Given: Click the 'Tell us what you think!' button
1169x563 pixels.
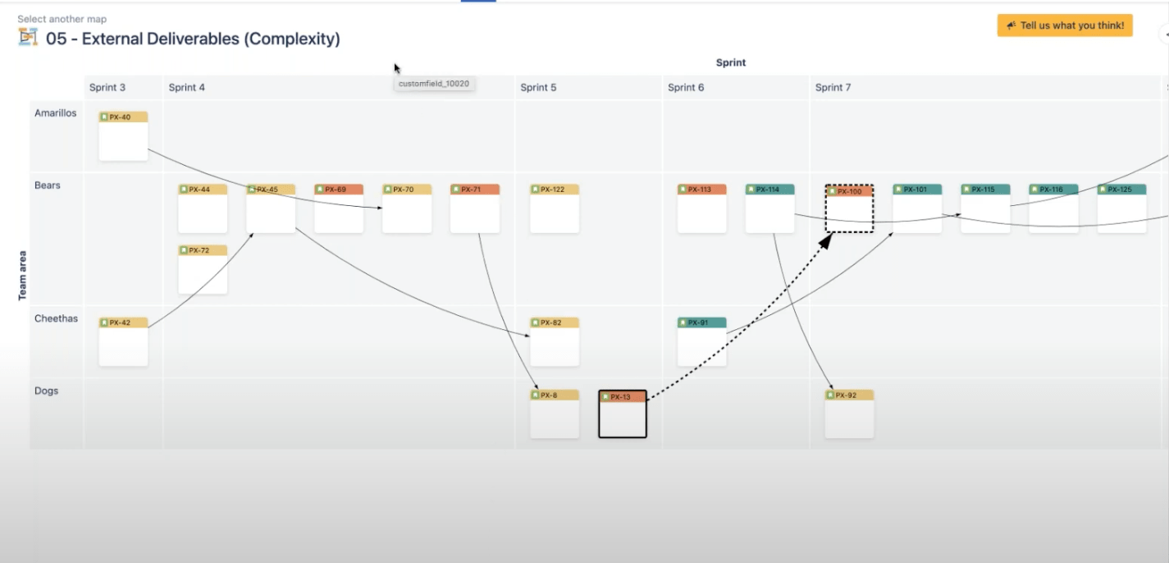Looking at the screenshot, I should pyautogui.click(x=1064, y=25).
